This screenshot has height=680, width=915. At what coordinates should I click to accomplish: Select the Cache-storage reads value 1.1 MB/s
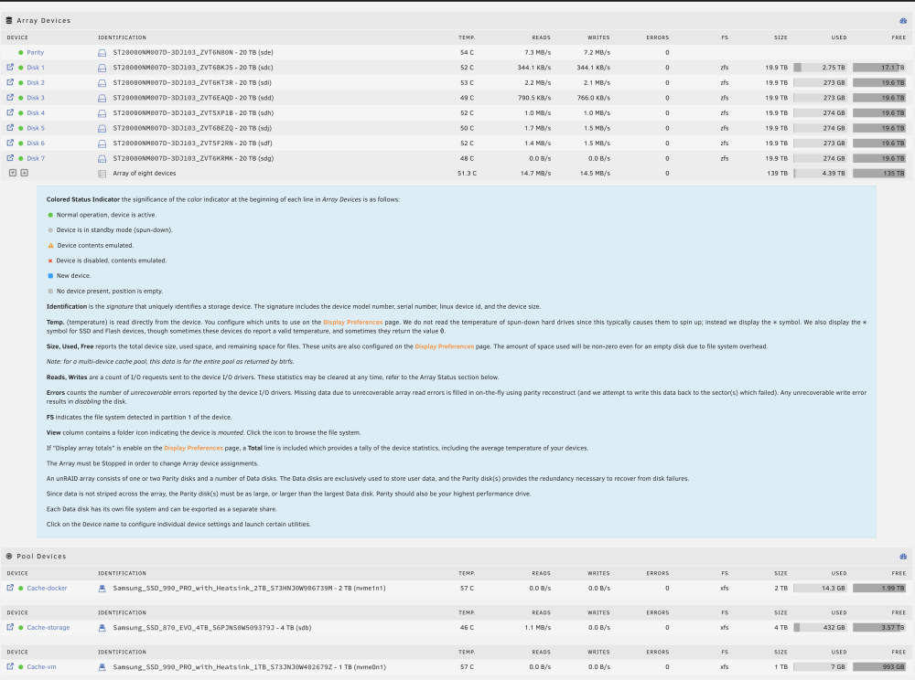point(537,628)
